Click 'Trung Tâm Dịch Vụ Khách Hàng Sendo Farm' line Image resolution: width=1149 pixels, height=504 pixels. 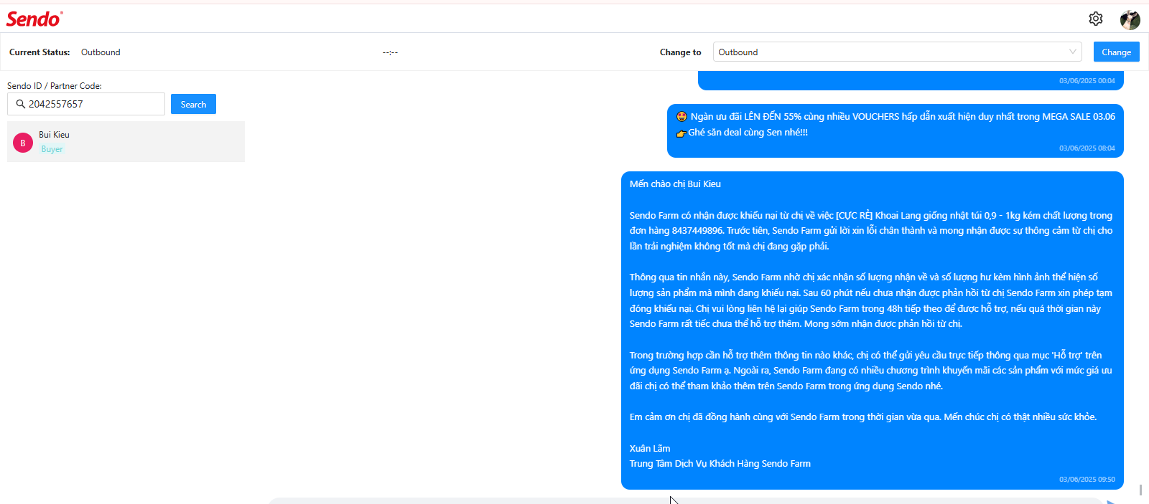pyautogui.click(x=720, y=464)
